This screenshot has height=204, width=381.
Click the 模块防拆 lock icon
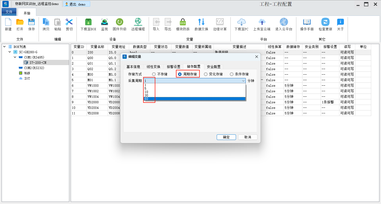[x=183, y=22]
